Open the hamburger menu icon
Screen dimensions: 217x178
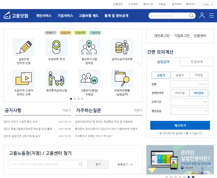(211, 15)
